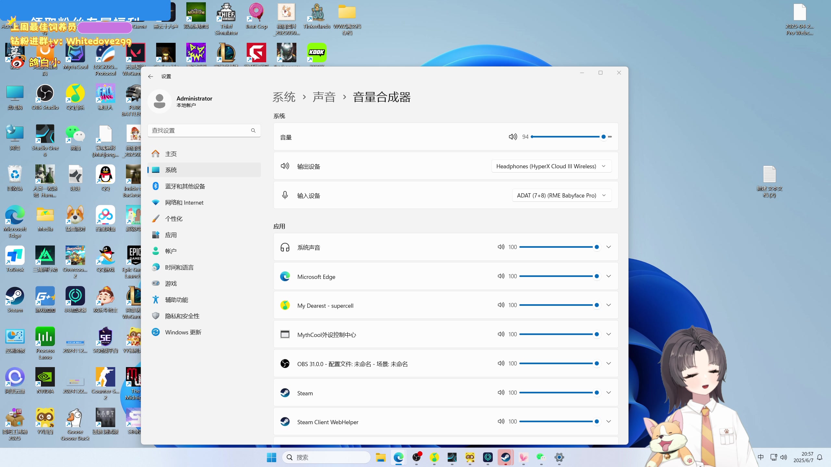
Task: Open the 输出设备 Headphones dropdown
Action: (x=551, y=166)
